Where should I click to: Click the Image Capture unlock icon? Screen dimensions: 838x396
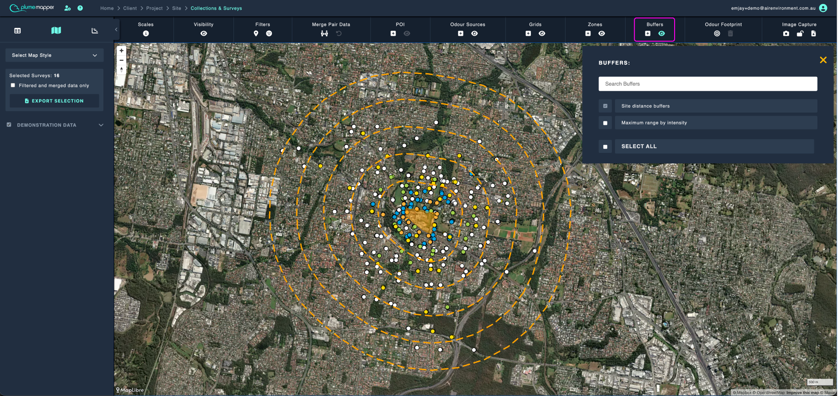pyautogui.click(x=800, y=33)
